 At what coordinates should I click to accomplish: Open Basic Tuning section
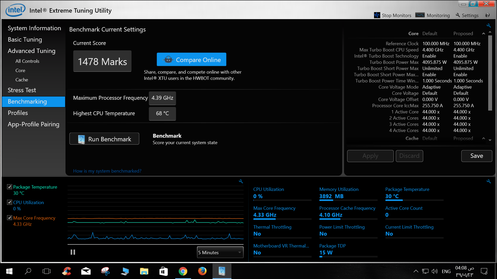point(25,40)
